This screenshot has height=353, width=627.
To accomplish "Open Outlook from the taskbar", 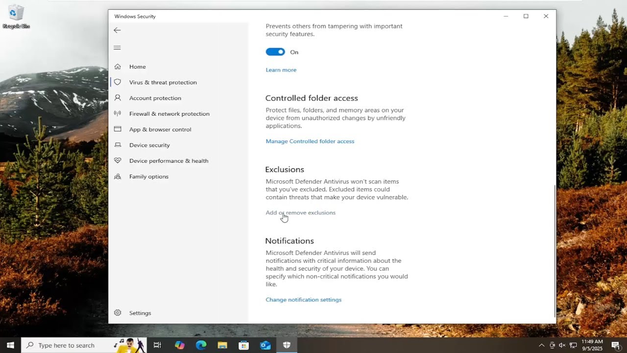I will click(x=265, y=345).
